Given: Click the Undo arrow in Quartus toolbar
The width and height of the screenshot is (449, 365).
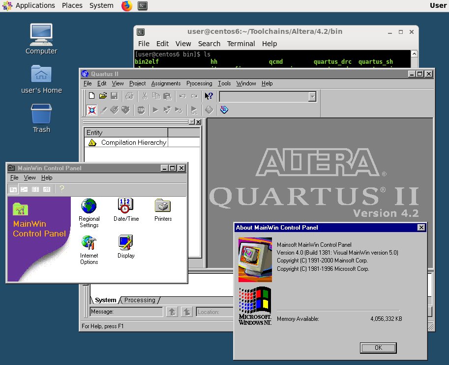Looking at the screenshot, I should point(182,96).
